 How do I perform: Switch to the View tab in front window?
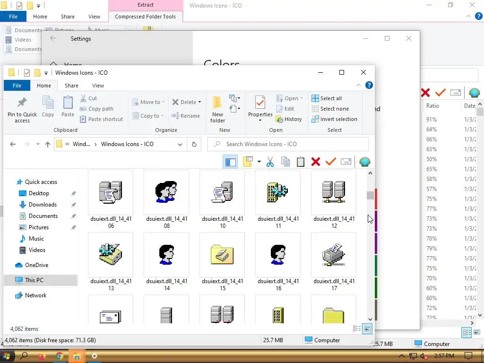coord(98,86)
